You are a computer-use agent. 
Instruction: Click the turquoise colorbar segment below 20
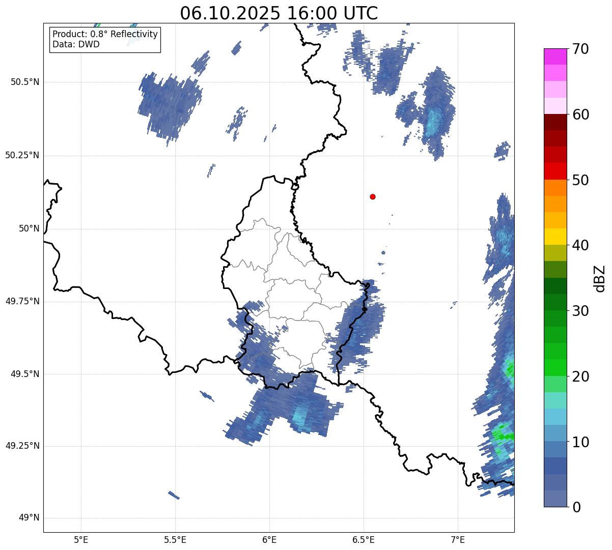pos(555,400)
